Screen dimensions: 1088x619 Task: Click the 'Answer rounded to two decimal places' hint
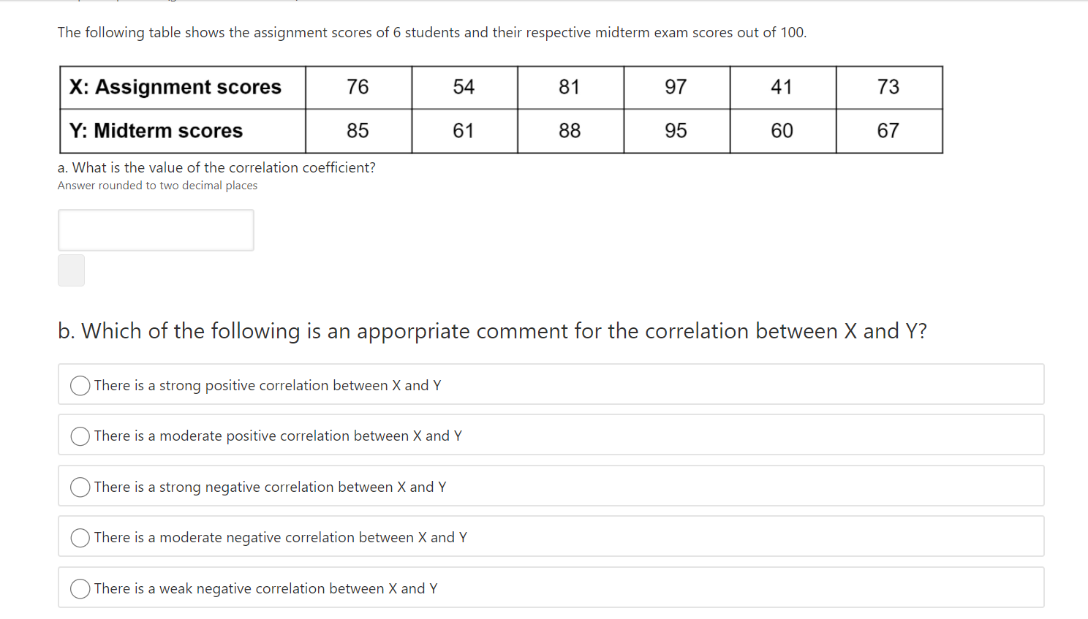coord(157,186)
